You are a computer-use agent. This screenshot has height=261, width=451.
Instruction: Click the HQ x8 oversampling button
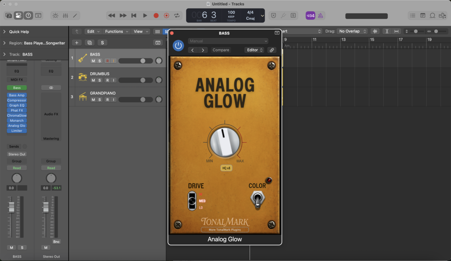coord(226,168)
